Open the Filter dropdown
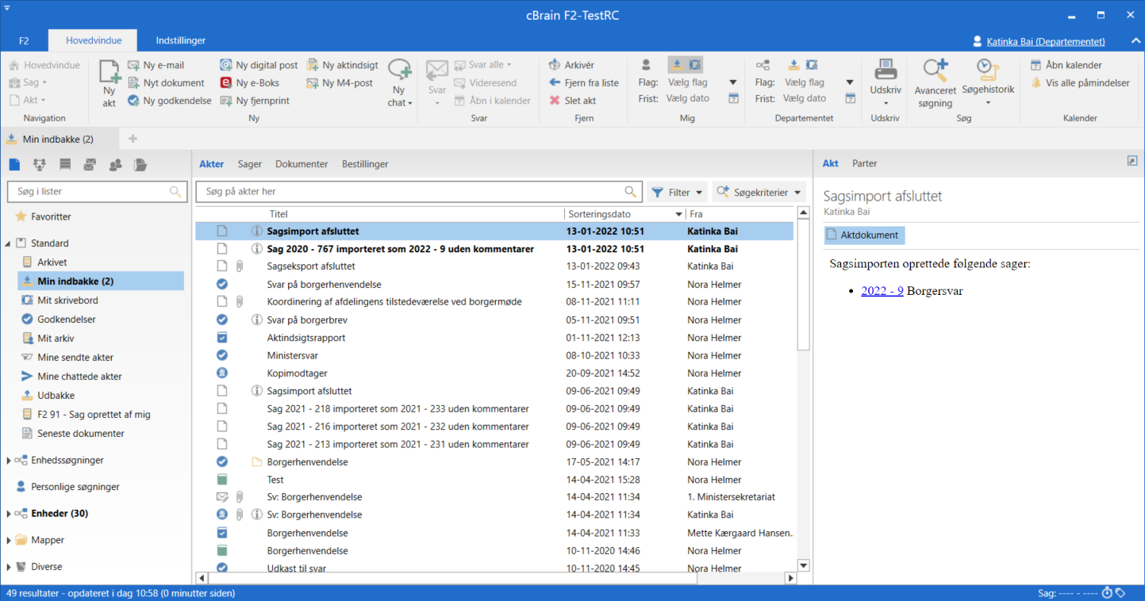1145x601 pixels. pos(678,192)
